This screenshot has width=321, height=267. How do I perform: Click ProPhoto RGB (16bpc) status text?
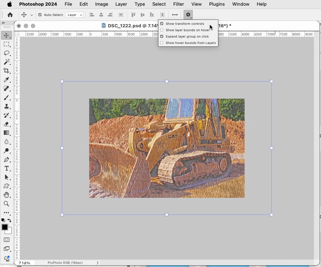pos(65,263)
